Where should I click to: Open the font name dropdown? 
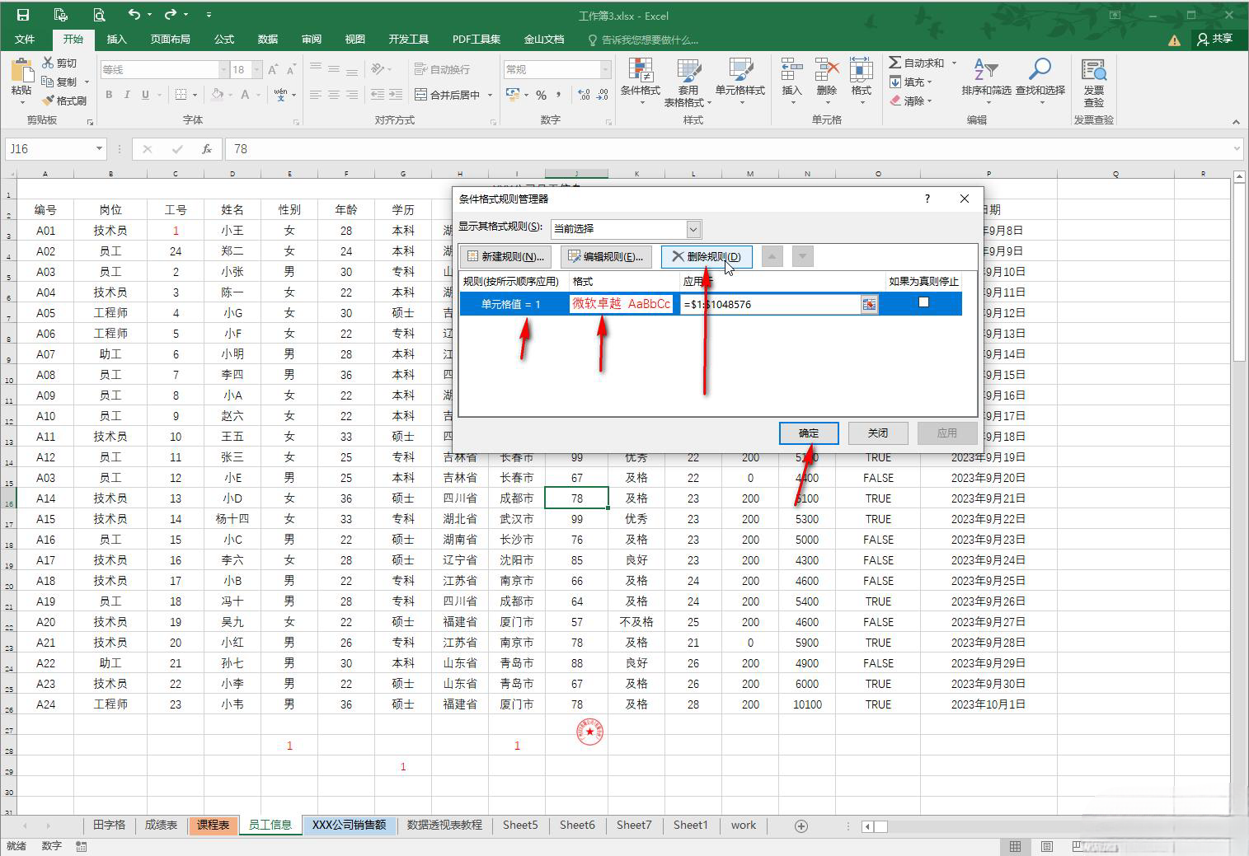pyautogui.click(x=223, y=70)
